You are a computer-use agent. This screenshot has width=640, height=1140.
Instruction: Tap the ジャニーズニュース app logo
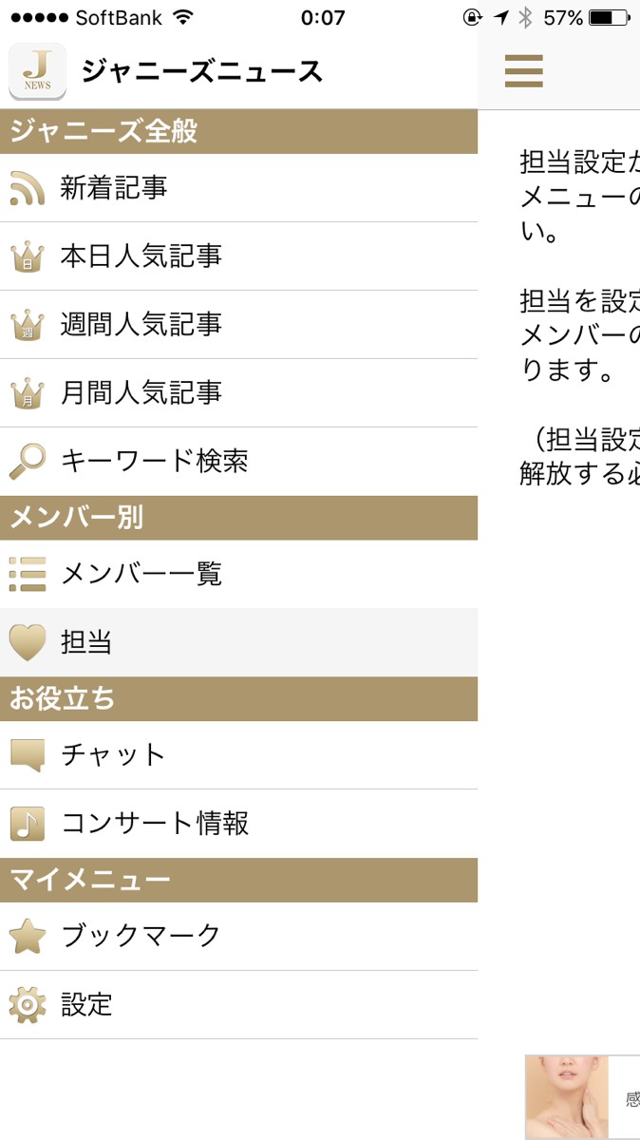tap(38, 71)
